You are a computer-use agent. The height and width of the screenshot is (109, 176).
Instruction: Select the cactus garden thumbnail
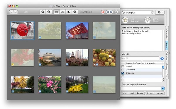pyautogui.click(x=104, y=58)
